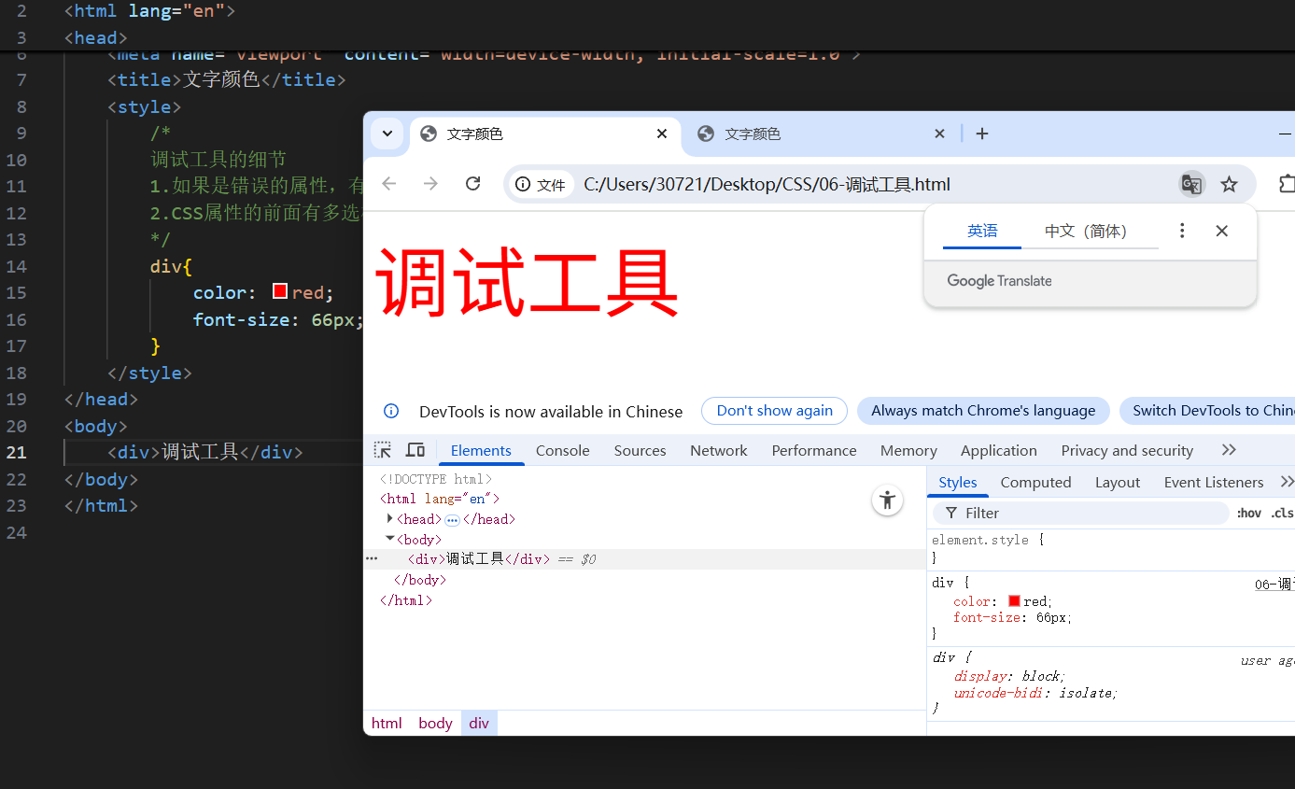Toggle the :hov element state panel
1295x789 pixels.
[x=1248, y=513]
